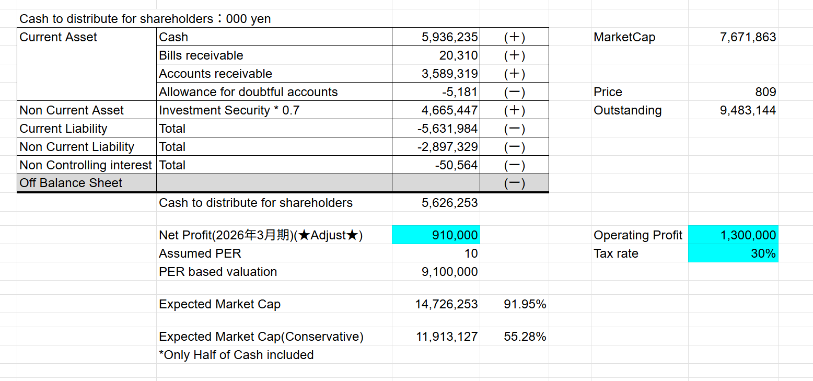This screenshot has width=813, height=381.
Task: Click the (－) sign in the Allowance row
Action: pyautogui.click(x=514, y=92)
